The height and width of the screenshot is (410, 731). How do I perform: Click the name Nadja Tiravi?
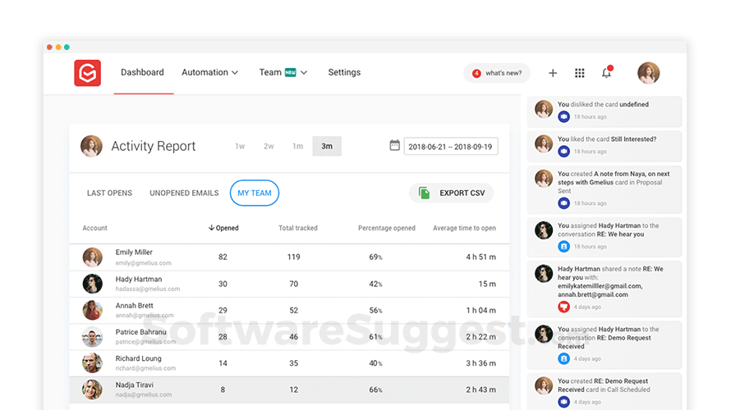tap(134, 385)
